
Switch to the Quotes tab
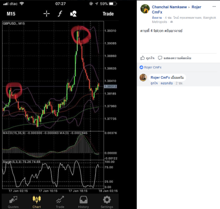[13, 202]
